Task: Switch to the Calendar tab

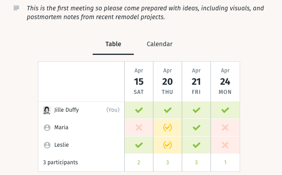Action: (159, 44)
